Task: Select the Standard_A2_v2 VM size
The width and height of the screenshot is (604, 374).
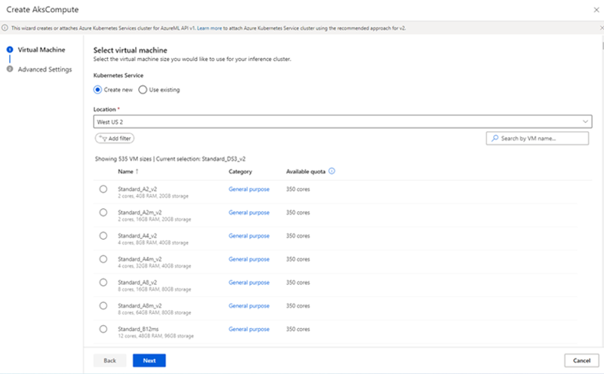Action: pyautogui.click(x=103, y=189)
